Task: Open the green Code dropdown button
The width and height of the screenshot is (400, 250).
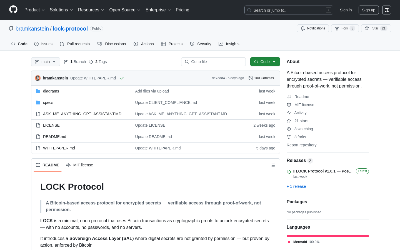Action: tap(265, 62)
